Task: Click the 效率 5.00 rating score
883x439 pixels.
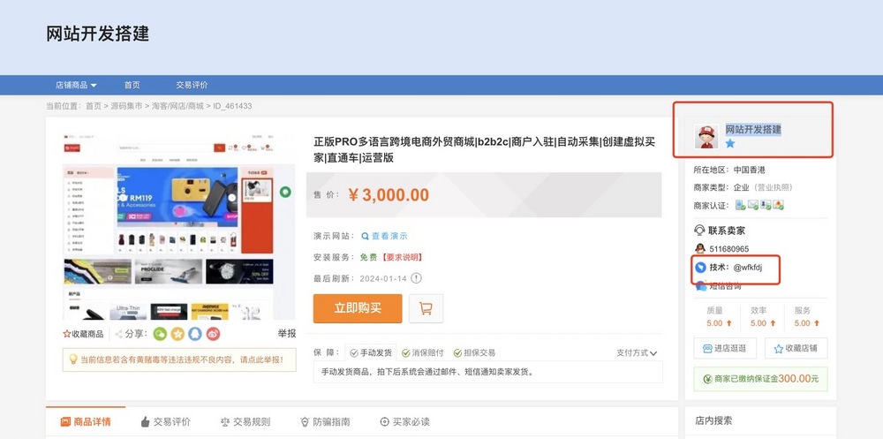Action: (x=758, y=323)
